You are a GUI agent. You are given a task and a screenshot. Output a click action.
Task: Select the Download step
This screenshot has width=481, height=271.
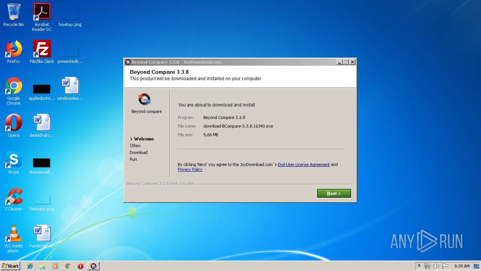(x=139, y=152)
